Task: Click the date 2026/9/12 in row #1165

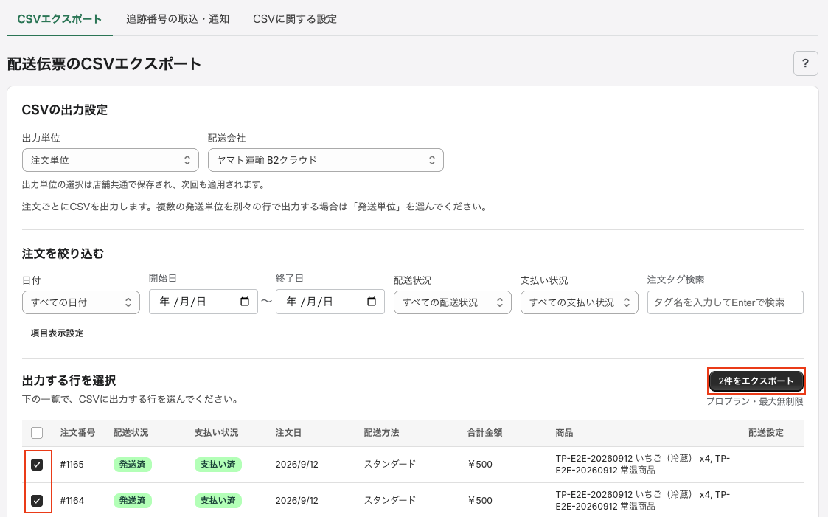Action: click(297, 465)
